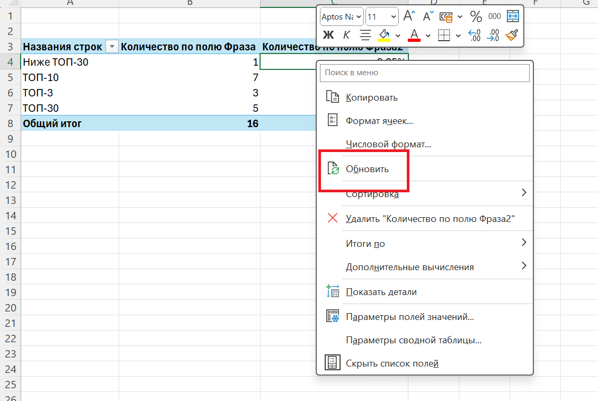Screen dimensions: 598x401
Task: Click accounting number format icon
Action: pyautogui.click(x=446, y=17)
